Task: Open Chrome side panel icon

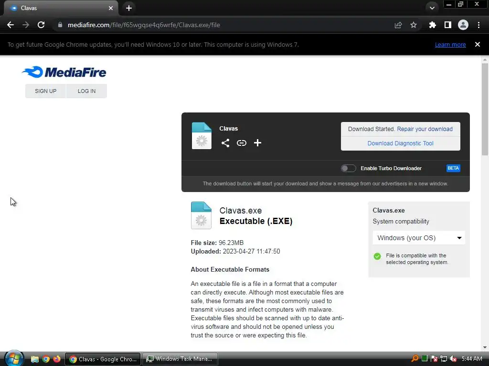Action: click(448, 25)
